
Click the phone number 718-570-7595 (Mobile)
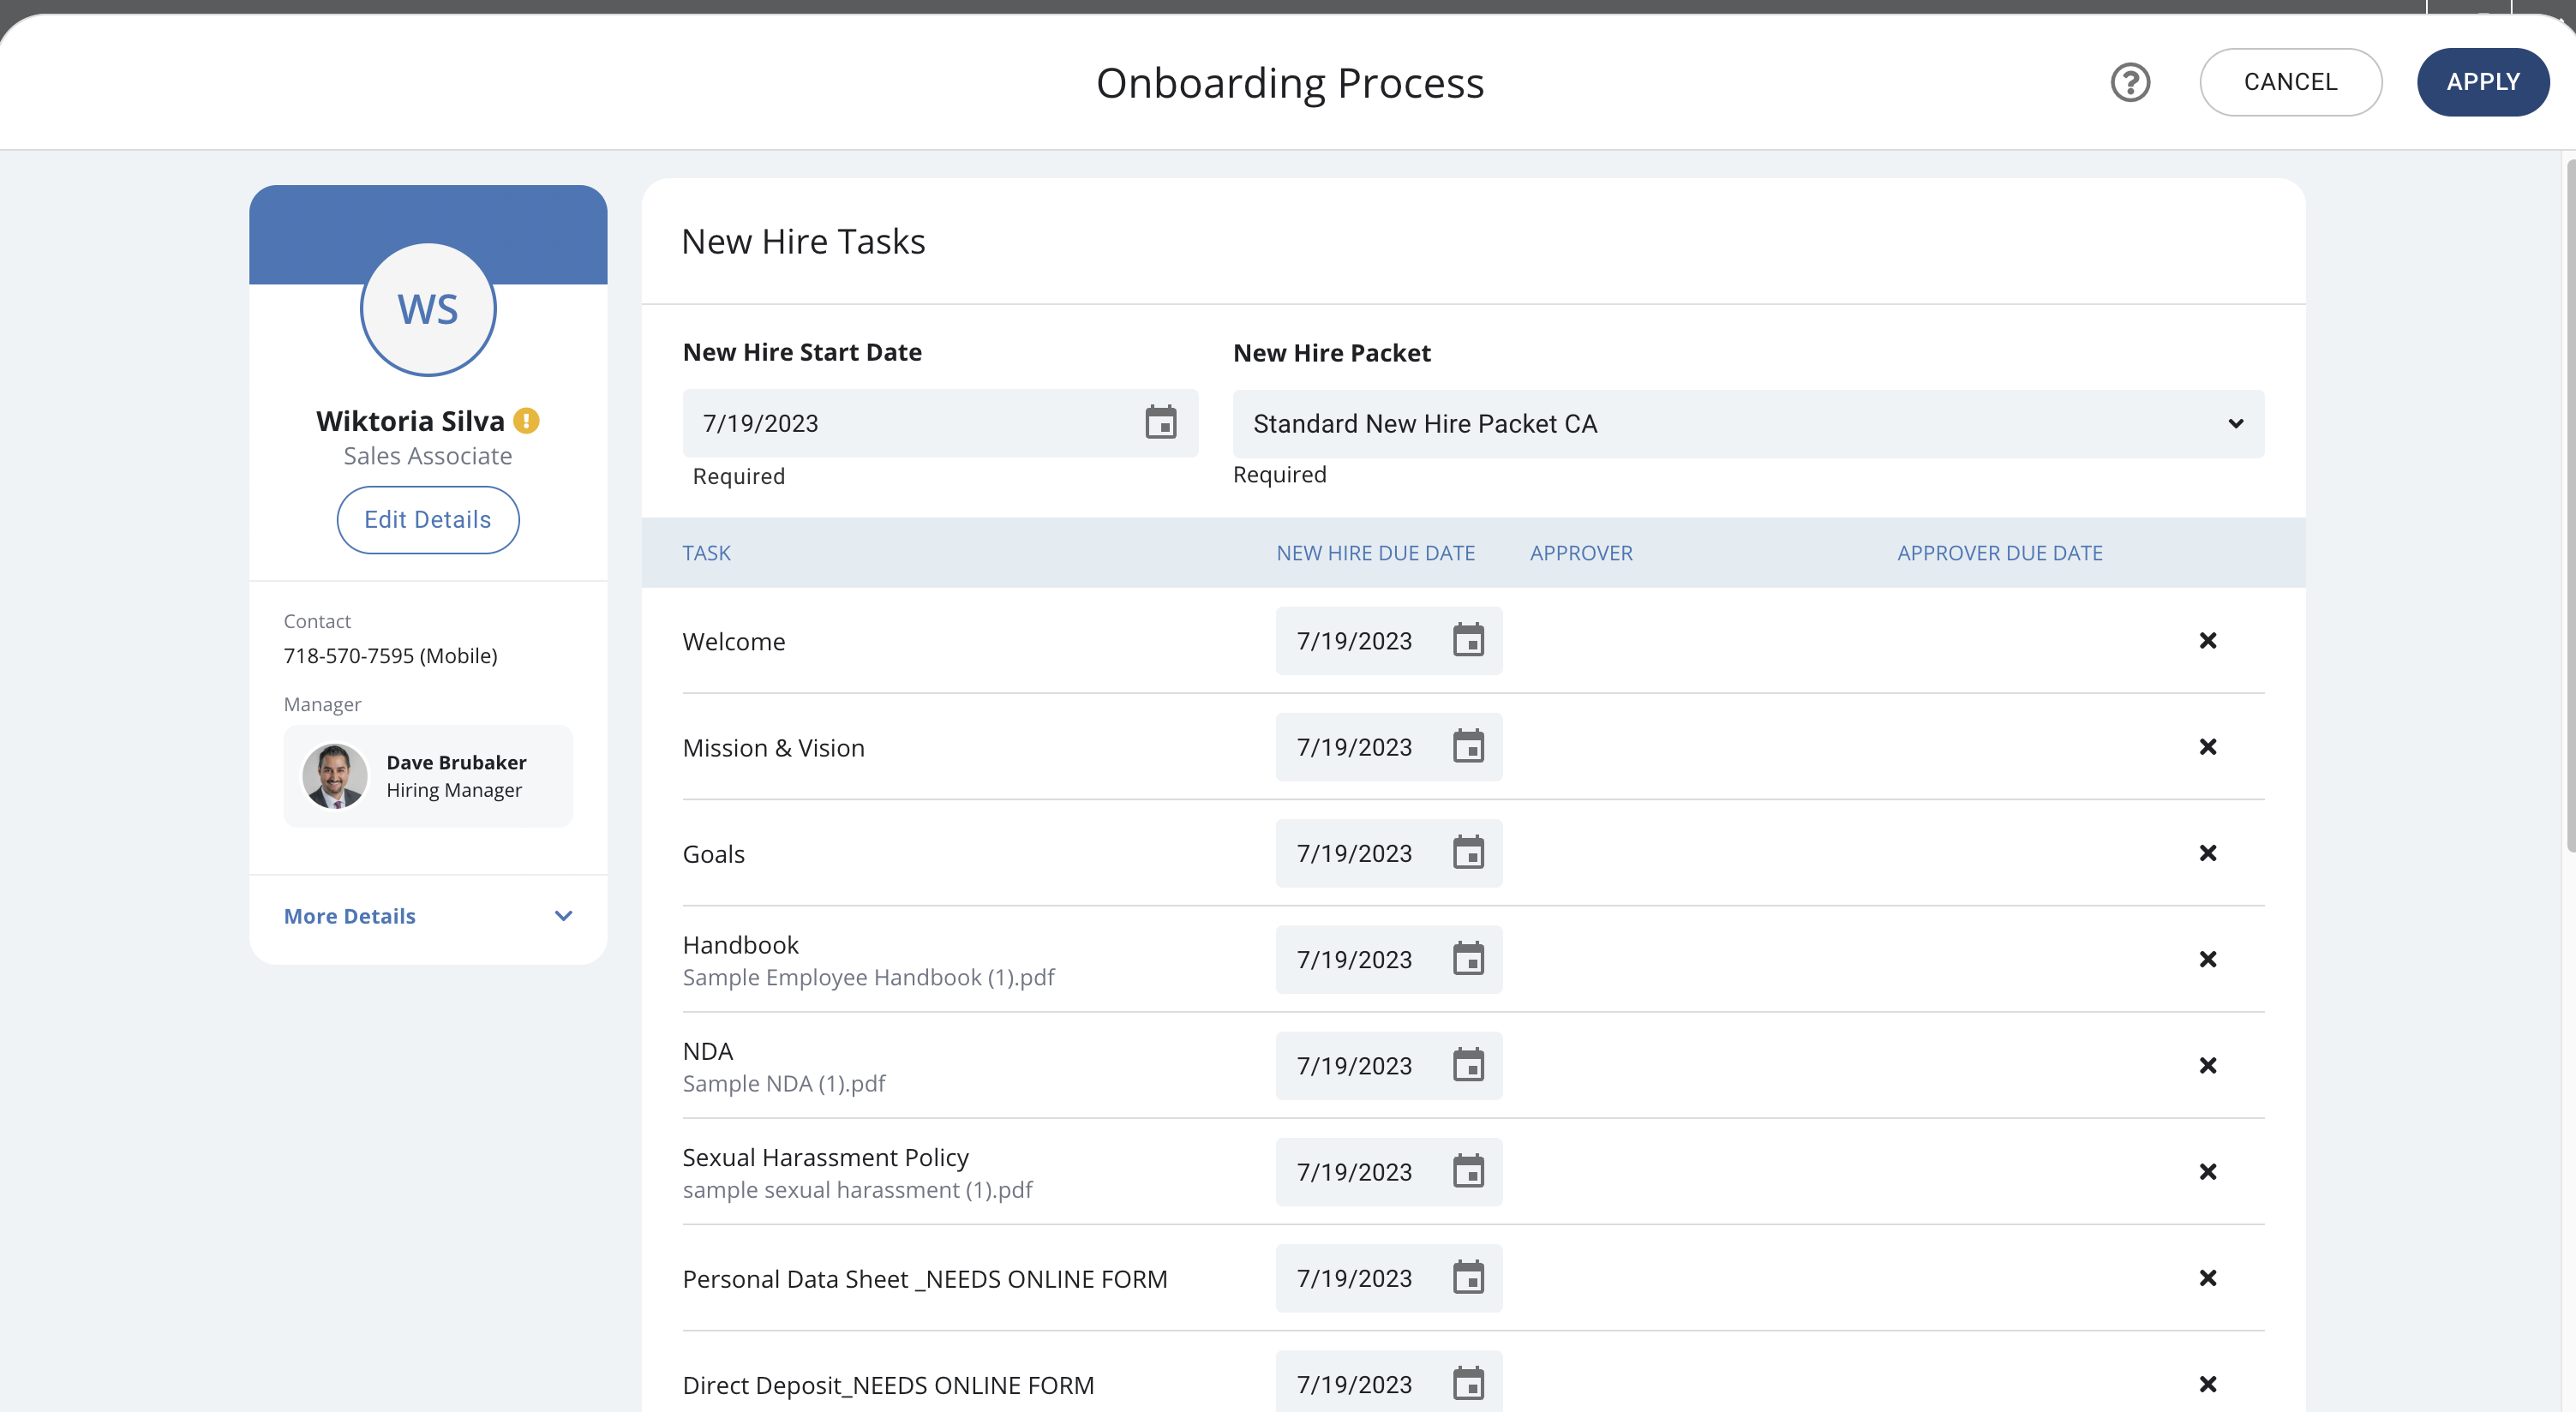(x=390, y=656)
